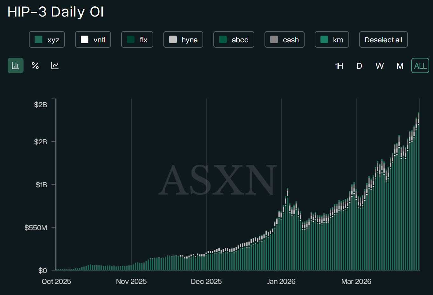Image resolution: width=433 pixels, height=295 pixels.
Task: Hide the km series
Action: coord(332,39)
